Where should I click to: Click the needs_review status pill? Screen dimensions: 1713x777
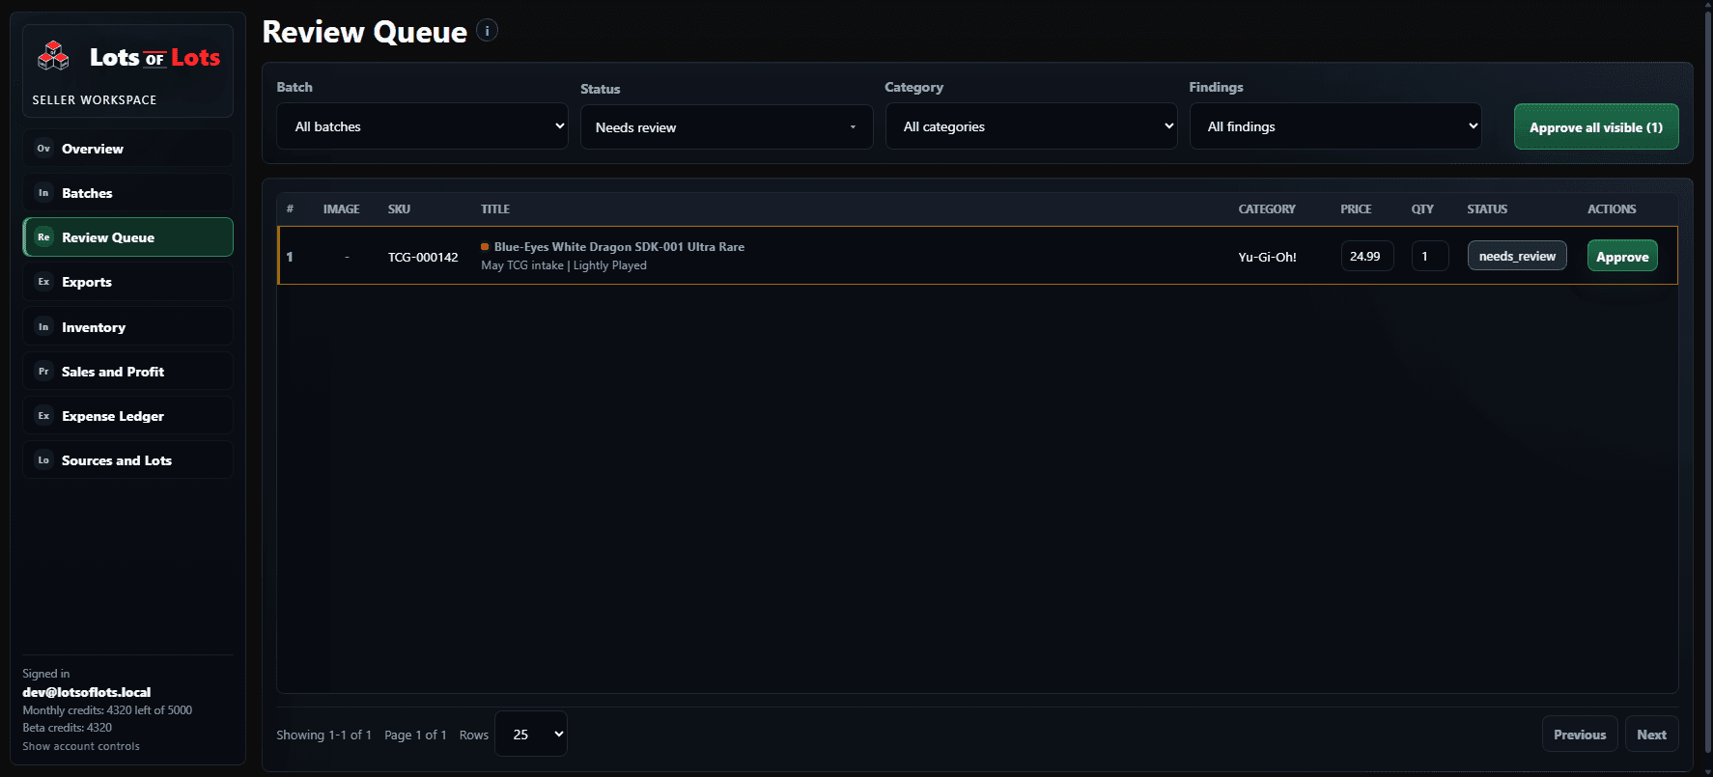[1517, 256]
